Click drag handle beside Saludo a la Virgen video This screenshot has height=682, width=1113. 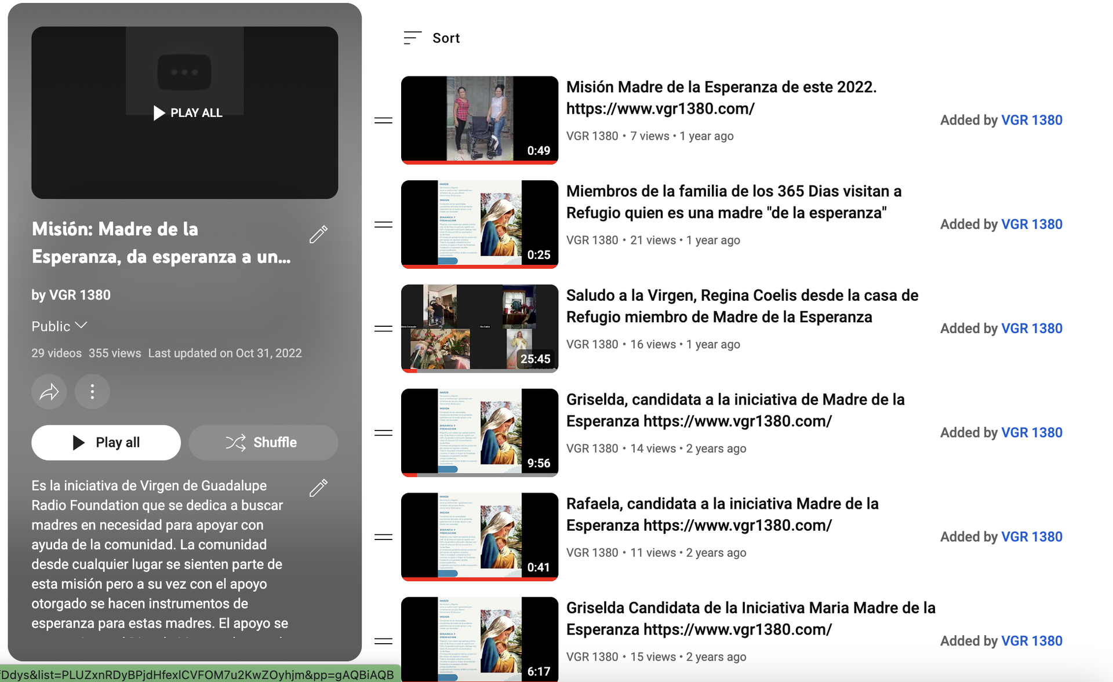[383, 329]
